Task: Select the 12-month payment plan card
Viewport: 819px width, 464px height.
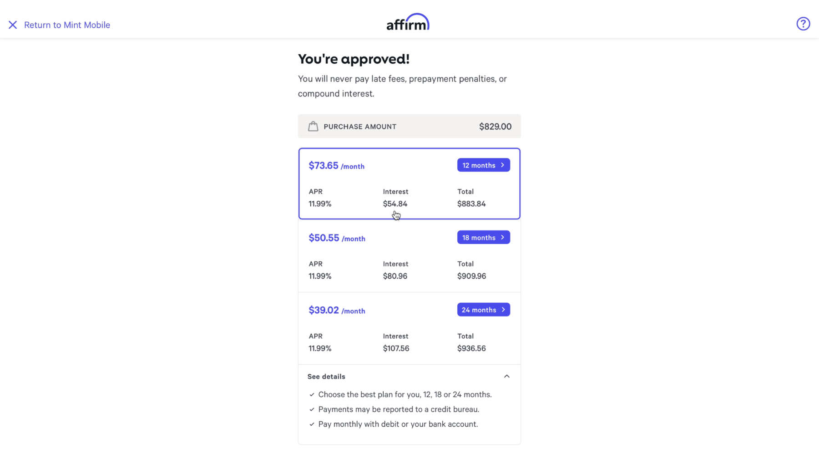Action: (409, 184)
